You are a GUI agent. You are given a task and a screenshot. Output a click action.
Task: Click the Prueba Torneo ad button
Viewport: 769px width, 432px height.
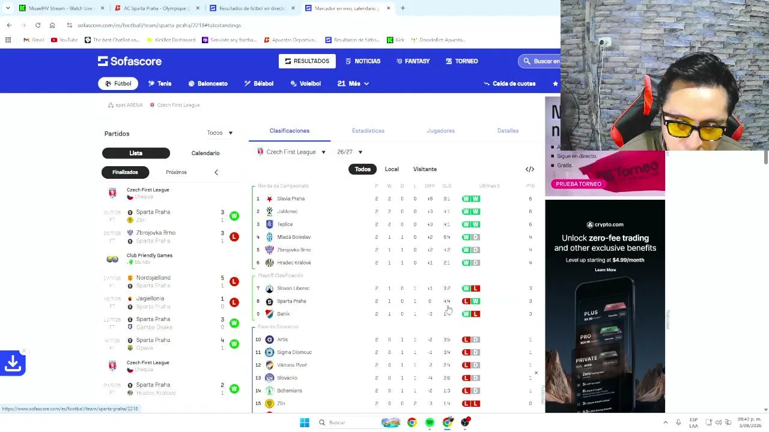[x=579, y=184]
